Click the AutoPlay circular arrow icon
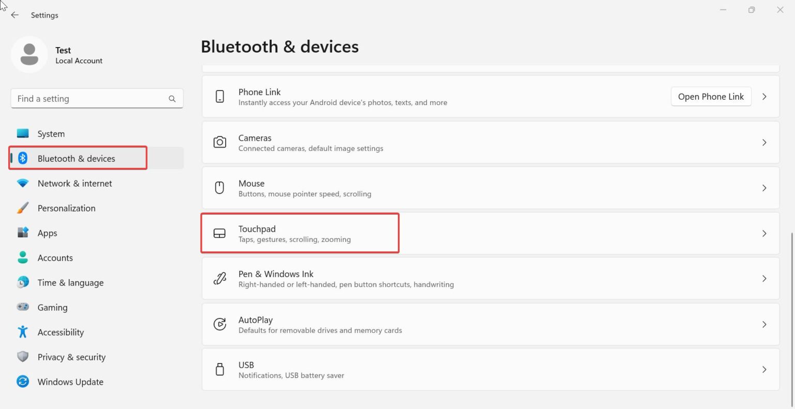Image resolution: width=795 pixels, height=409 pixels. pos(220,324)
